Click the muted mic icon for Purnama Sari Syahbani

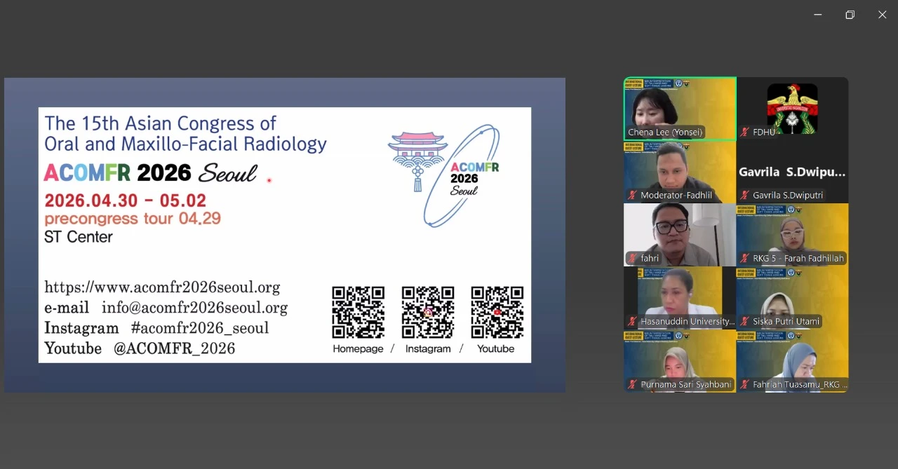(x=633, y=384)
